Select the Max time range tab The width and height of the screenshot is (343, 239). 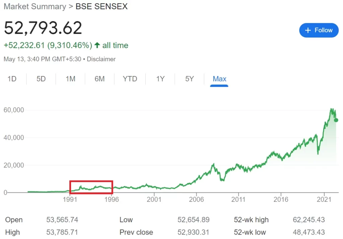coord(219,79)
